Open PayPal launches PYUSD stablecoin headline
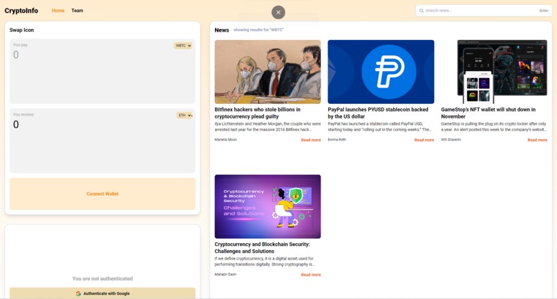This screenshot has width=557, height=299. point(378,113)
